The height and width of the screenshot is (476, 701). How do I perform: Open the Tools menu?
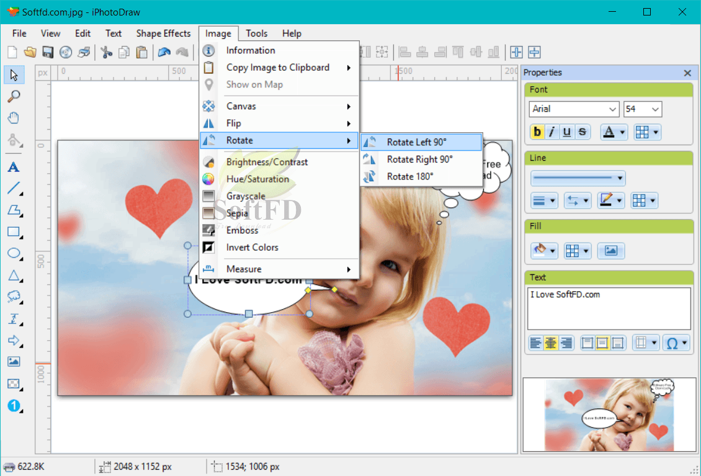click(x=257, y=34)
